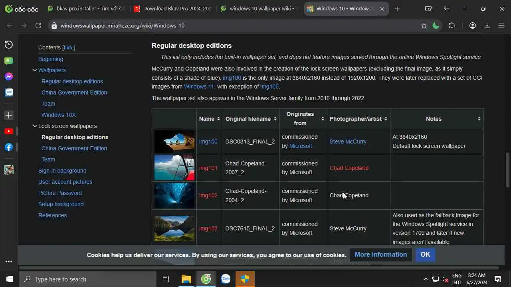Screen dimensions: 511x287
Task: Open File Explorer from the taskbar
Action: (186, 279)
